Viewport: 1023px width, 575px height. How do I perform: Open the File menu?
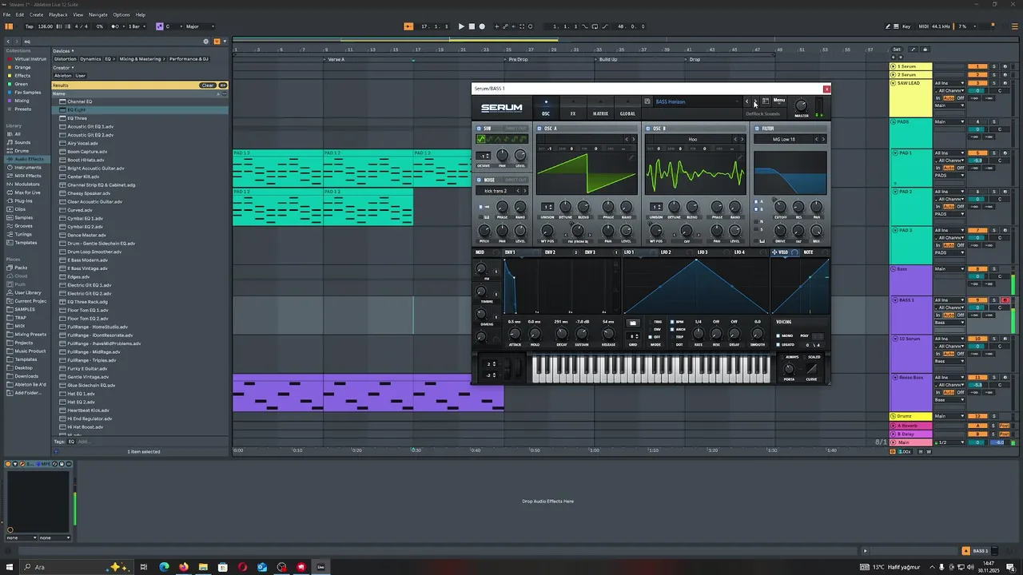point(7,14)
